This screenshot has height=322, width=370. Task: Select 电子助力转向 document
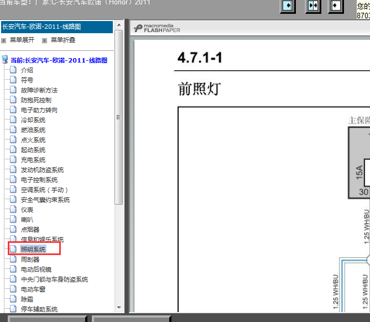coord(39,110)
